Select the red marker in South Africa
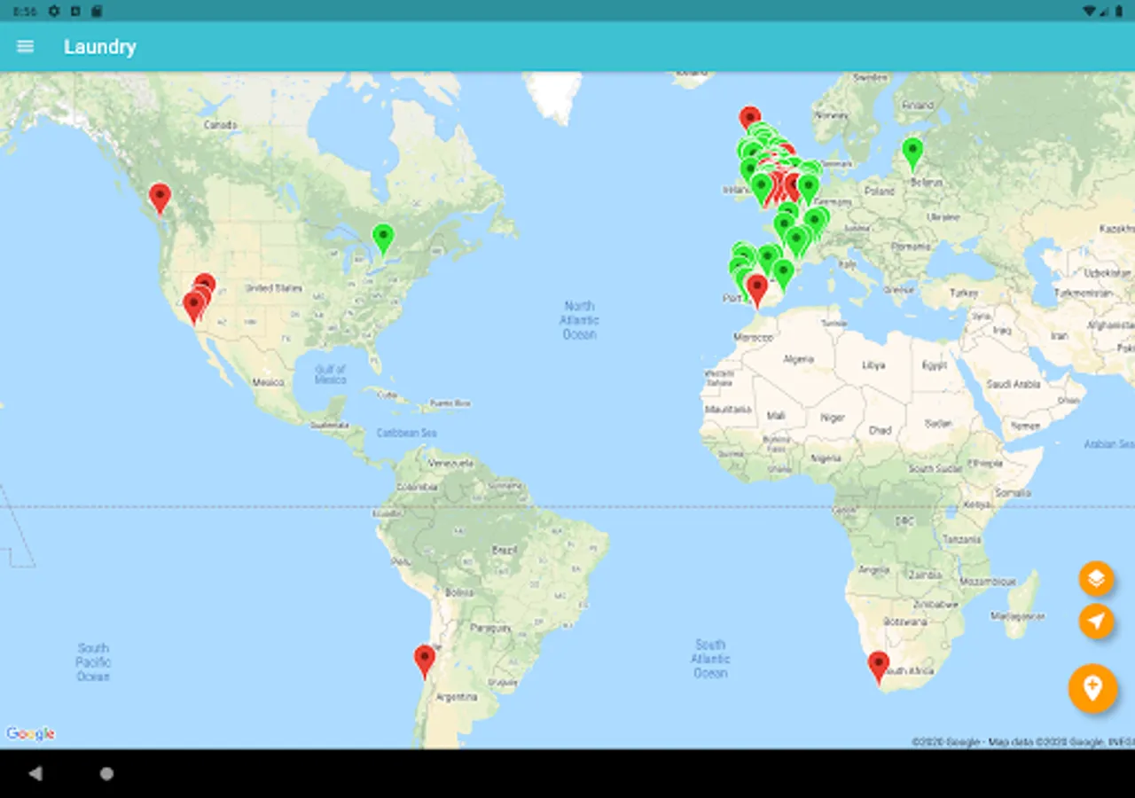Viewport: 1135px width, 798px height. click(878, 667)
